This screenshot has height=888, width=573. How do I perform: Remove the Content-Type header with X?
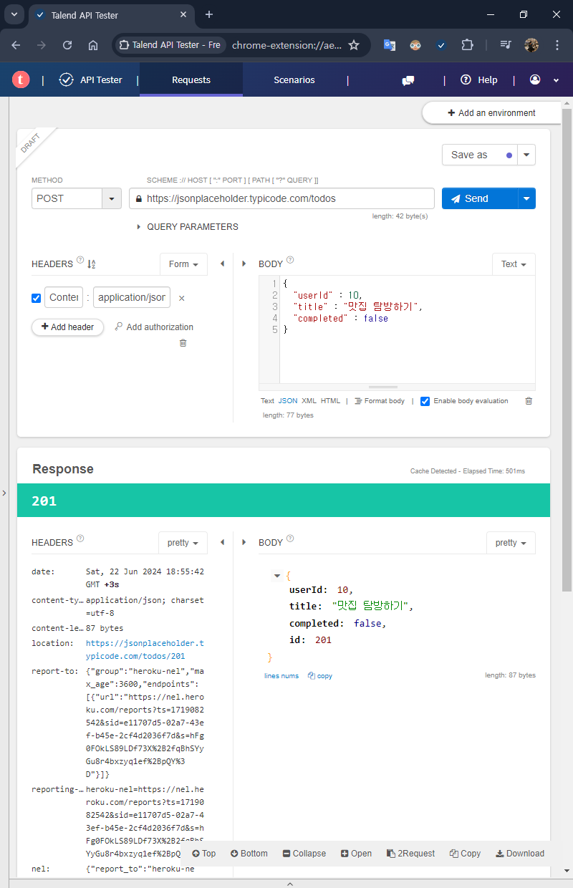181,298
